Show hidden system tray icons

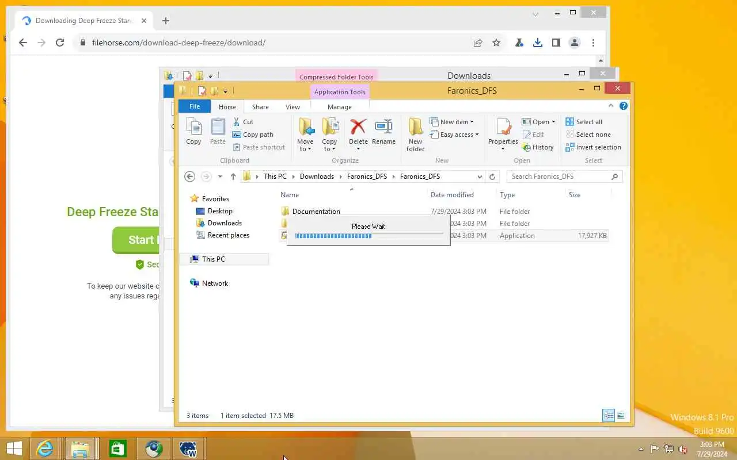click(641, 449)
